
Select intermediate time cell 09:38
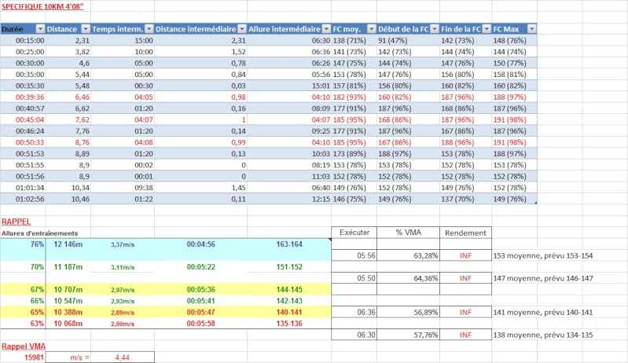[123, 188]
